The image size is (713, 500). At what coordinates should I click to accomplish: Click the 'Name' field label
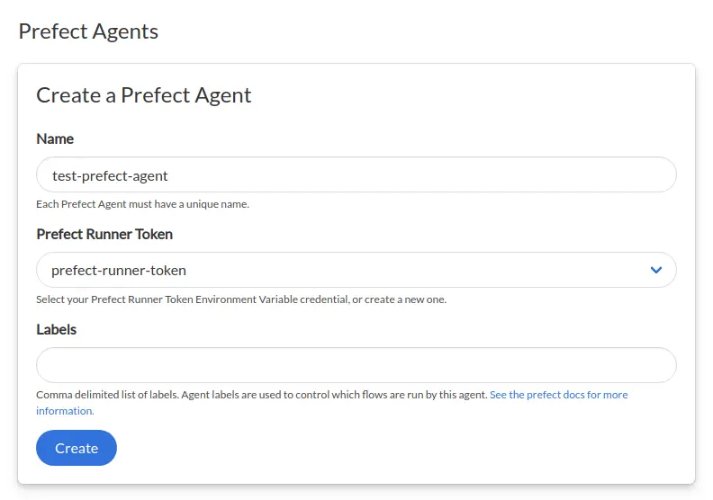(55, 138)
